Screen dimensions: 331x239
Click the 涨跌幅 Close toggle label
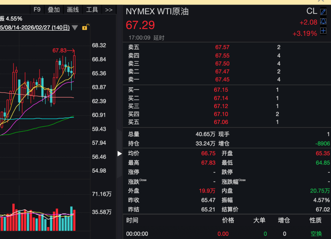(233, 181)
